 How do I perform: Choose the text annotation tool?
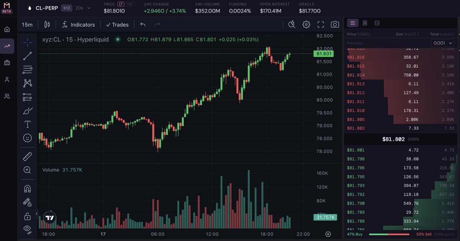27,124
